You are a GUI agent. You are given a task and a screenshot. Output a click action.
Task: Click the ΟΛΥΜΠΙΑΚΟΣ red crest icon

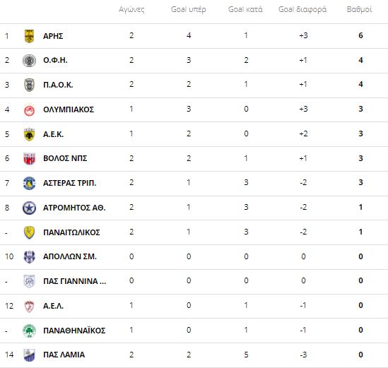pyautogui.click(x=29, y=109)
